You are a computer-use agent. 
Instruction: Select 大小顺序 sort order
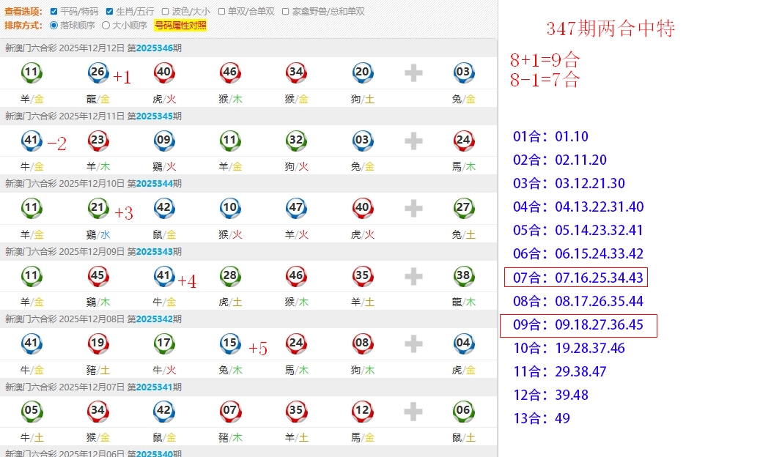pos(106,26)
